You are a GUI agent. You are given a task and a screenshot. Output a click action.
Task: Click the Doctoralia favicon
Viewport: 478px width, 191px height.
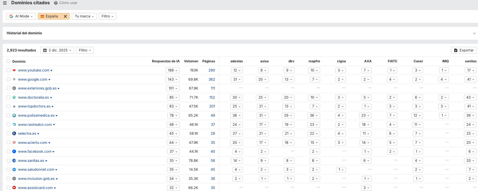click(x=14, y=98)
